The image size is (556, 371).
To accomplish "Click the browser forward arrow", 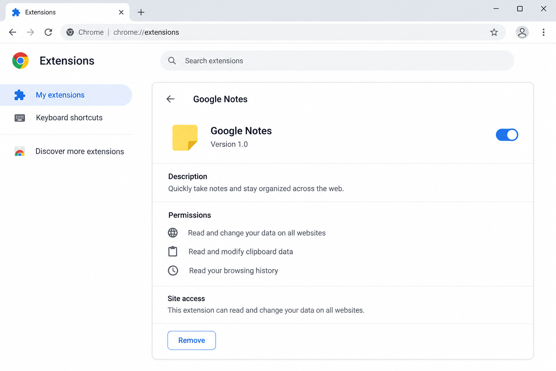I will coord(30,32).
